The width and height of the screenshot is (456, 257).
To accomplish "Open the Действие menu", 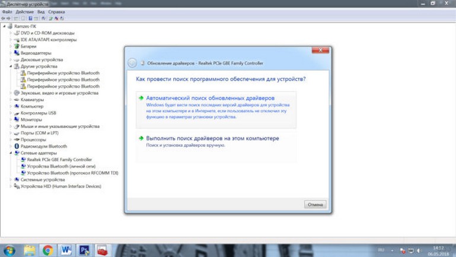I will (x=25, y=12).
